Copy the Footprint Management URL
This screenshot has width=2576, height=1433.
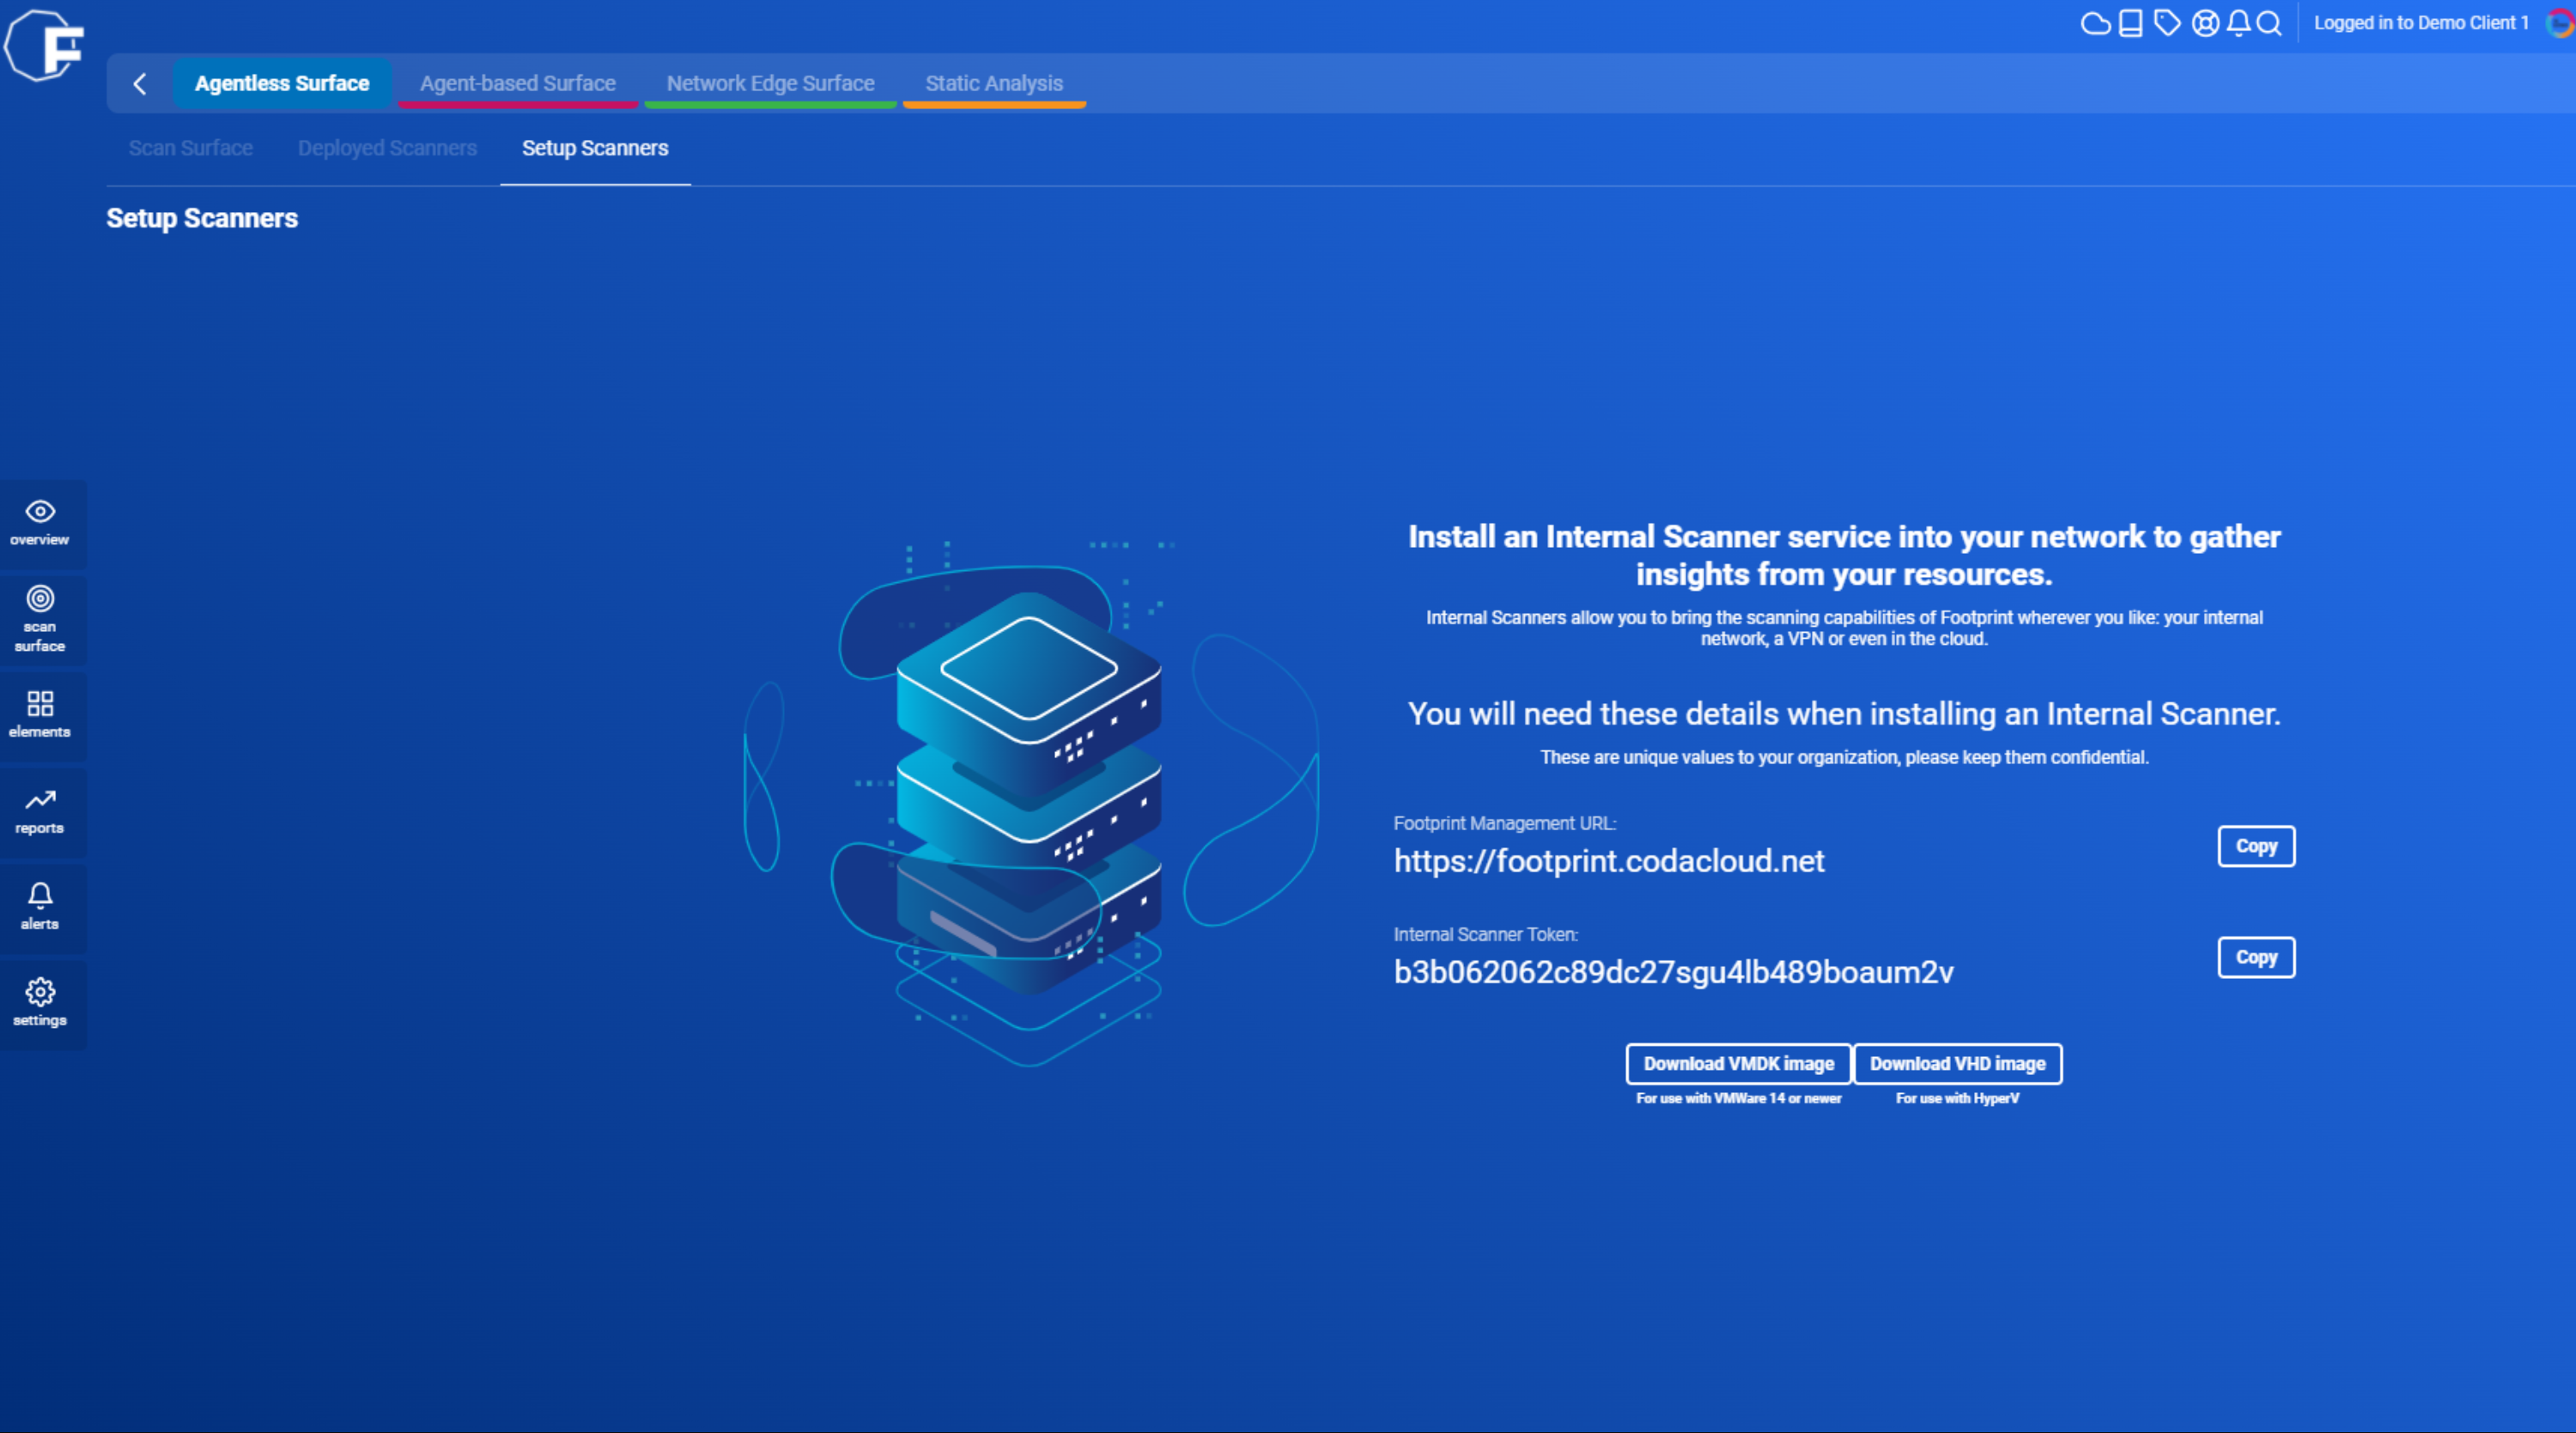(x=2255, y=846)
